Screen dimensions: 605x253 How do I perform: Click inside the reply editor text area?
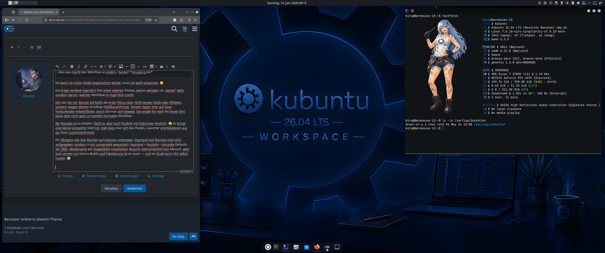pos(123,121)
